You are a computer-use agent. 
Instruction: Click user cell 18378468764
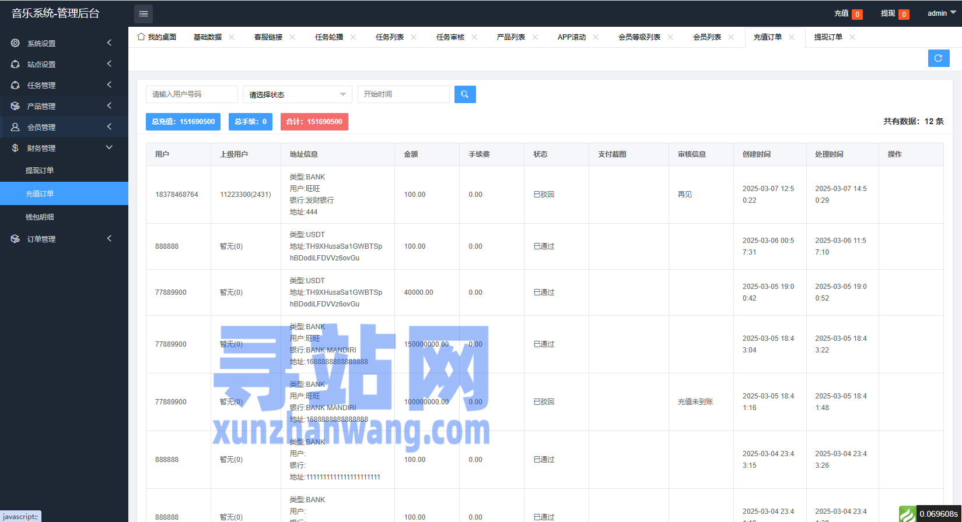coord(177,195)
